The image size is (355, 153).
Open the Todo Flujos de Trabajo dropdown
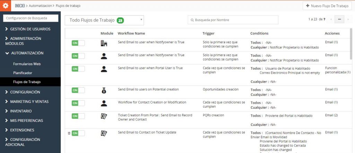104,20
